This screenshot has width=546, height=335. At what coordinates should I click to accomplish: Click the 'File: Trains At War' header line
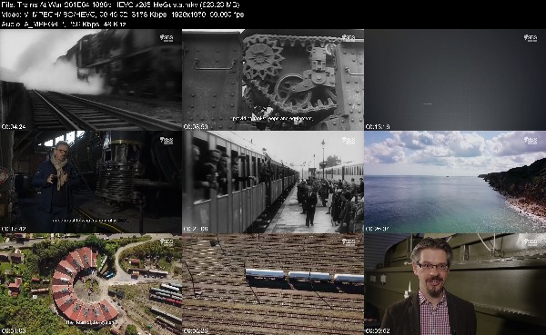120,5
